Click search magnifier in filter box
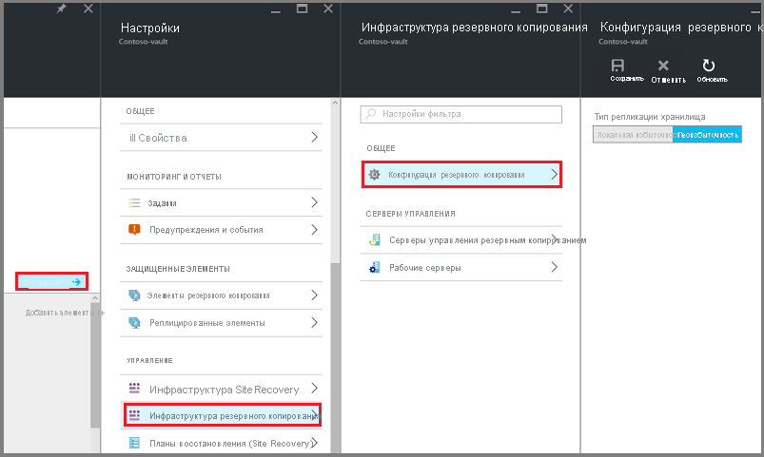The height and width of the screenshot is (457, 764). click(371, 114)
